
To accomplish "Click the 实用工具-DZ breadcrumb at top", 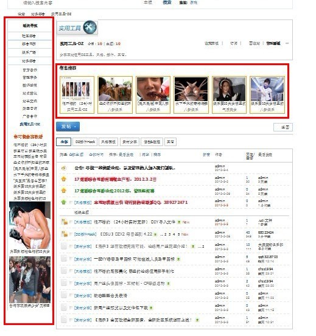I will [61, 14].
